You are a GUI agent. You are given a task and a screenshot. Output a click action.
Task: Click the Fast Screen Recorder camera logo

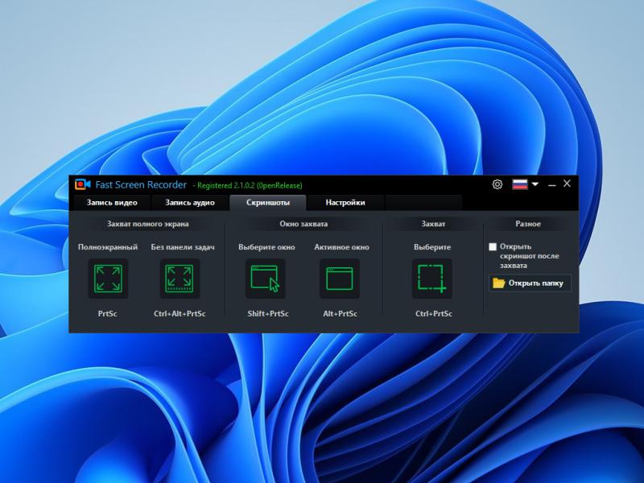(82, 184)
